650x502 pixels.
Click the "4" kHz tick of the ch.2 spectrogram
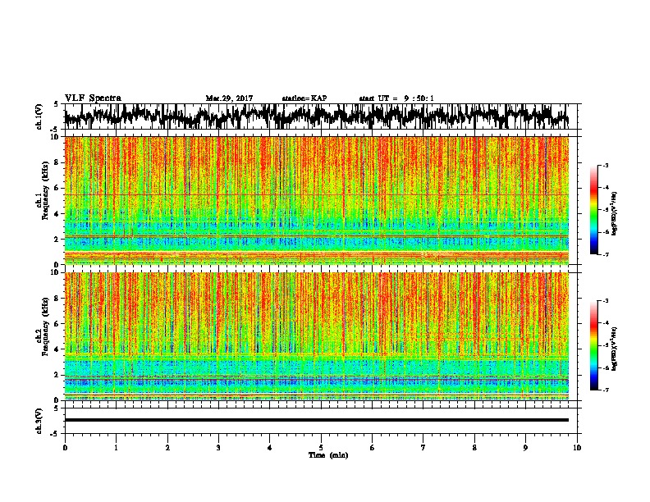58,349
